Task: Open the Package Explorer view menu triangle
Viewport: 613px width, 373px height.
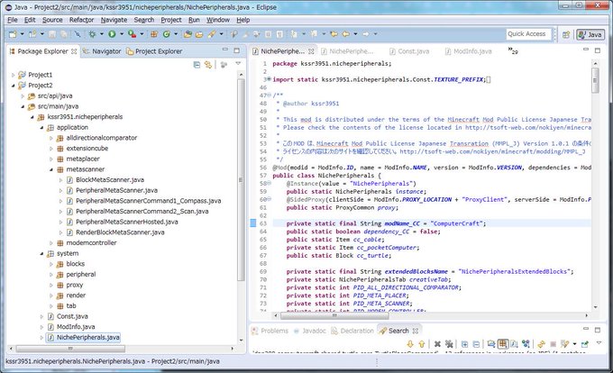Action: 238,64
